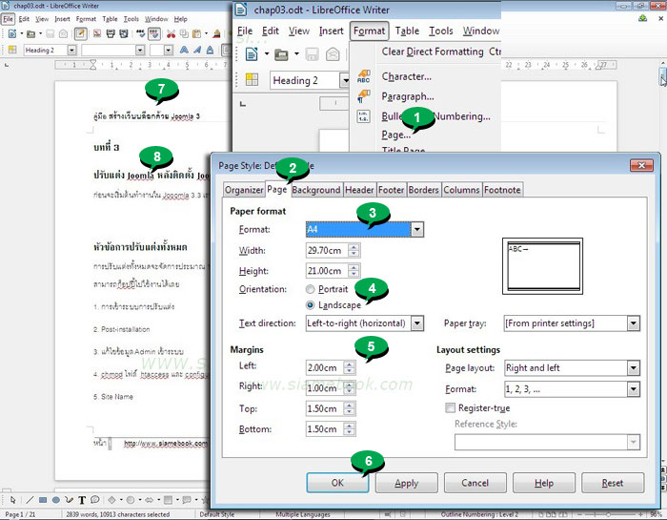667x520 pixels.
Task: Switch to the Organizer tab
Action: 244,190
